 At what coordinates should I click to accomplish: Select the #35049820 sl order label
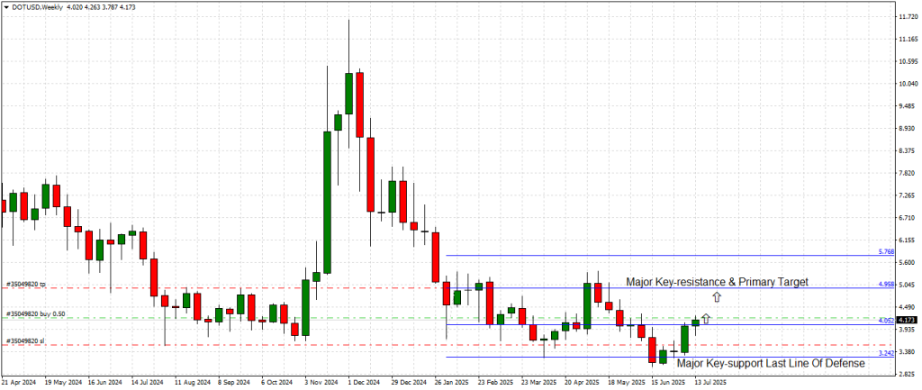point(24,341)
